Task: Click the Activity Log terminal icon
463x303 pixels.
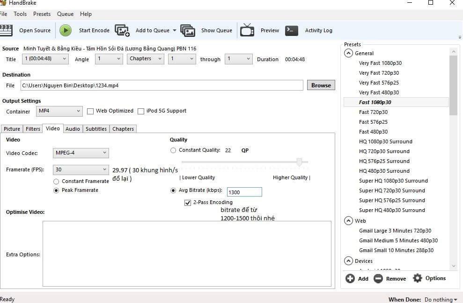Action: (292, 30)
